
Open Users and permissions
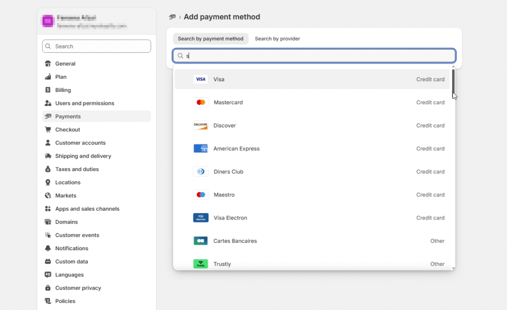coord(97,103)
